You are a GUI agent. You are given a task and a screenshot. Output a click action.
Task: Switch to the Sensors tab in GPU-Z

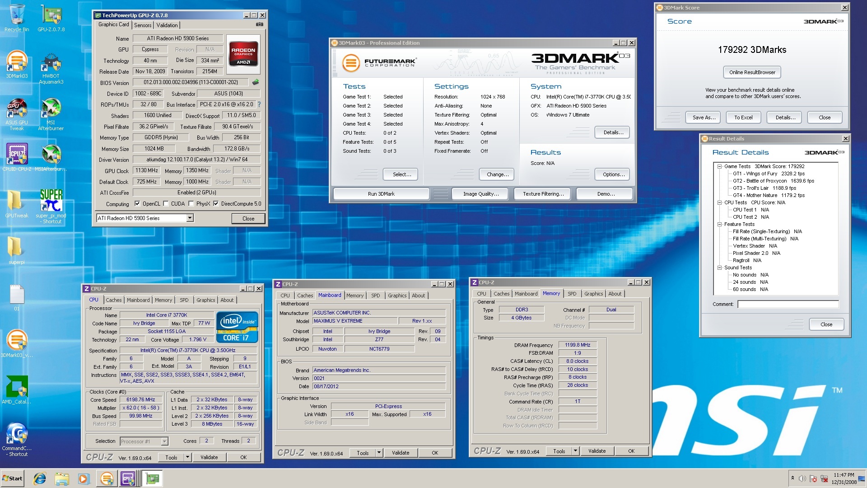point(143,25)
